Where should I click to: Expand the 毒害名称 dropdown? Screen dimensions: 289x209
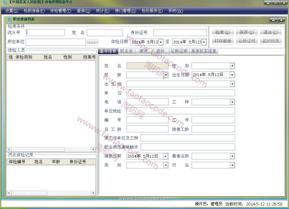[232, 156]
